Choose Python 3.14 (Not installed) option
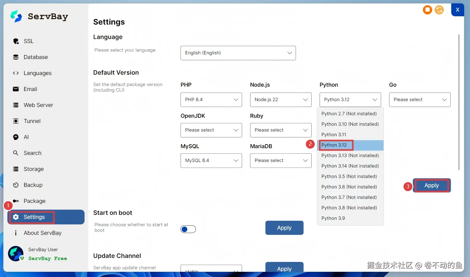Screen dimensions: 470x277 [x=350, y=166]
